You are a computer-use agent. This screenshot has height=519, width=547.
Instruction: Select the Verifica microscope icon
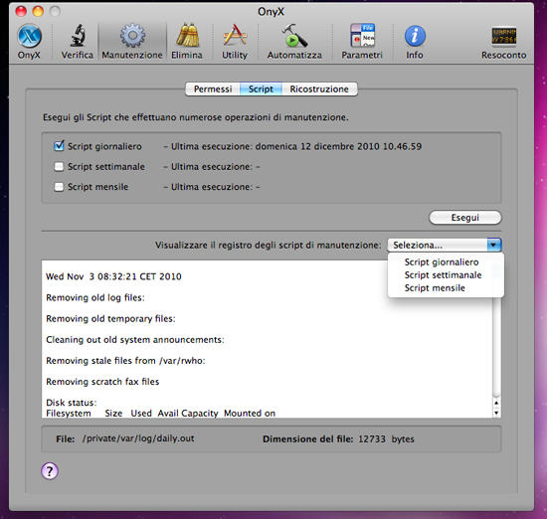(x=78, y=36)
